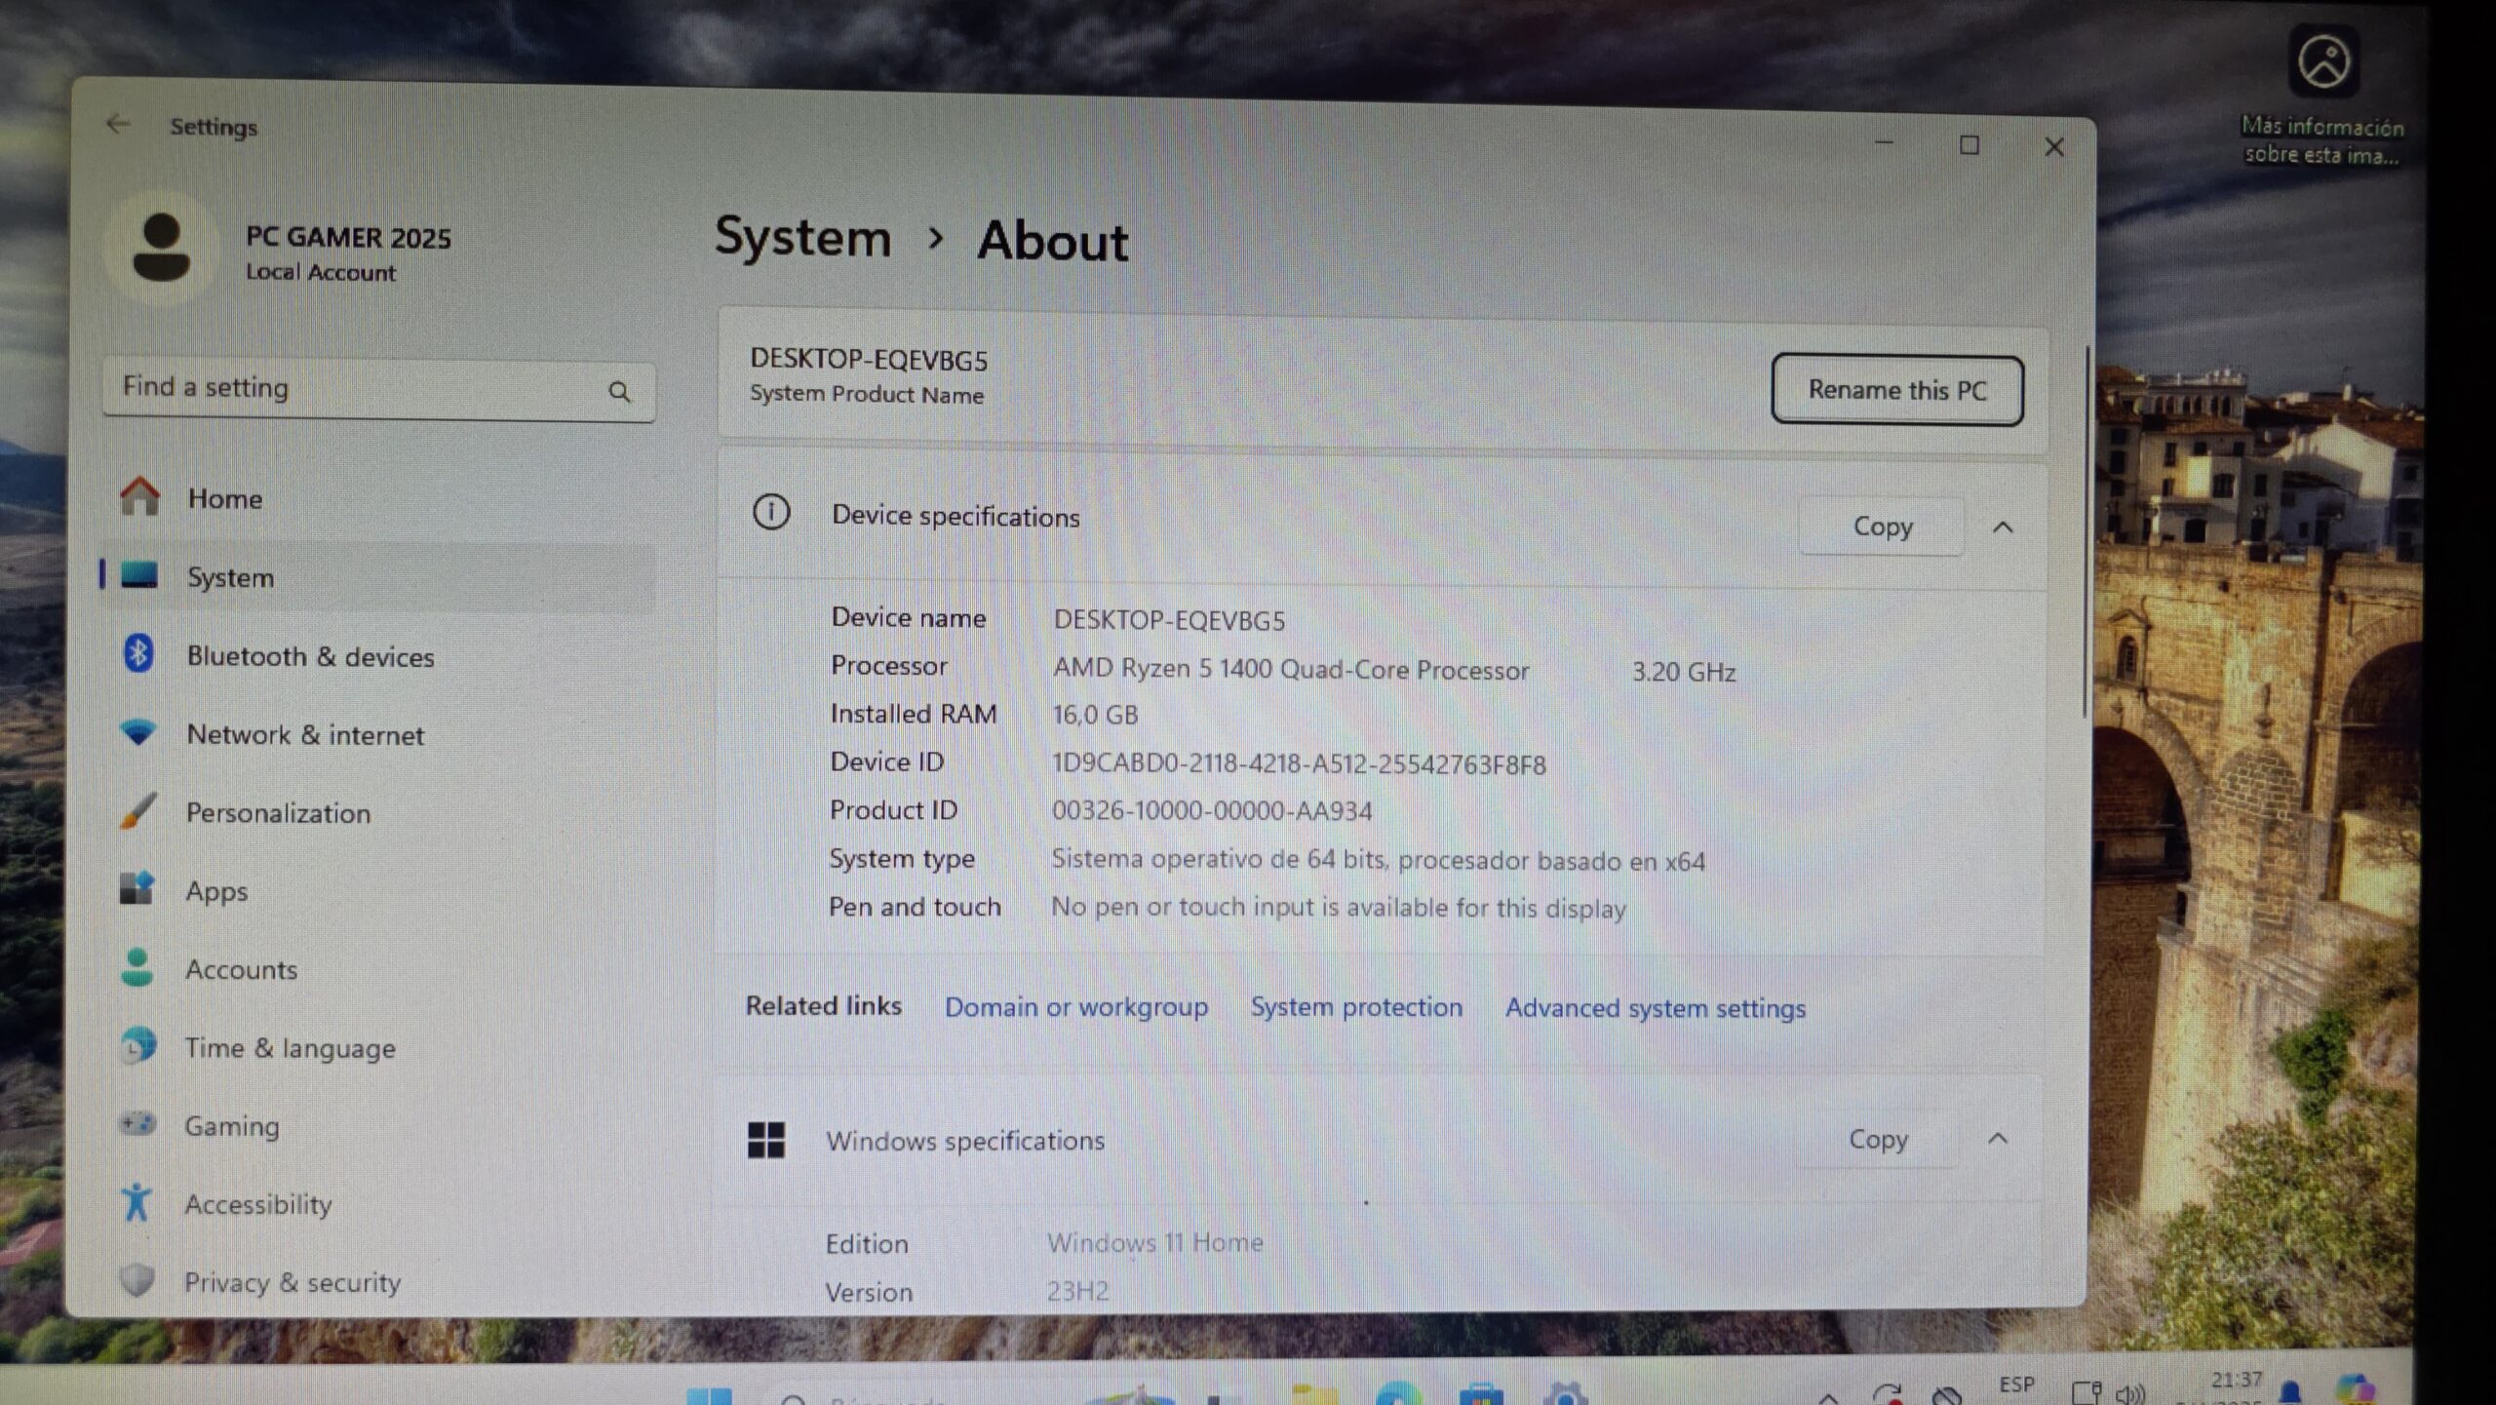Click System breadcrumb in header
The height and width of the screenshot is (1405, 2496).
pyautogui.click(x=802, y=239)
